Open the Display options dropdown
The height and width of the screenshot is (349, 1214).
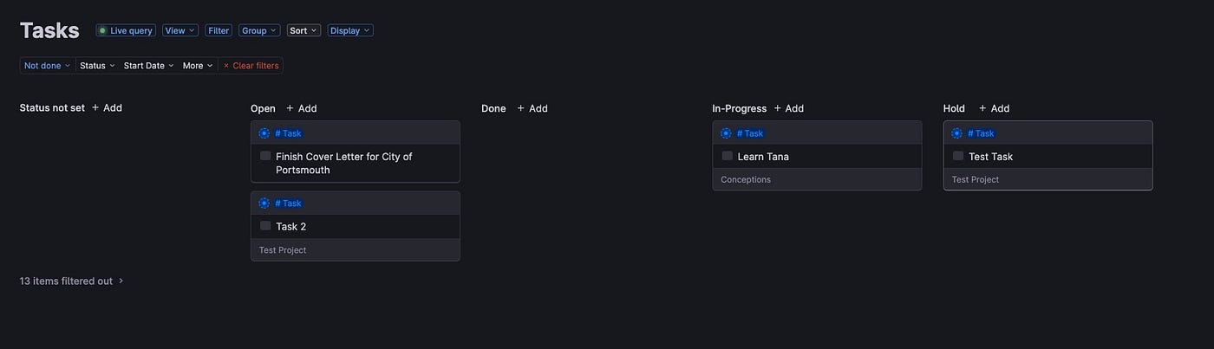[350, 30]
